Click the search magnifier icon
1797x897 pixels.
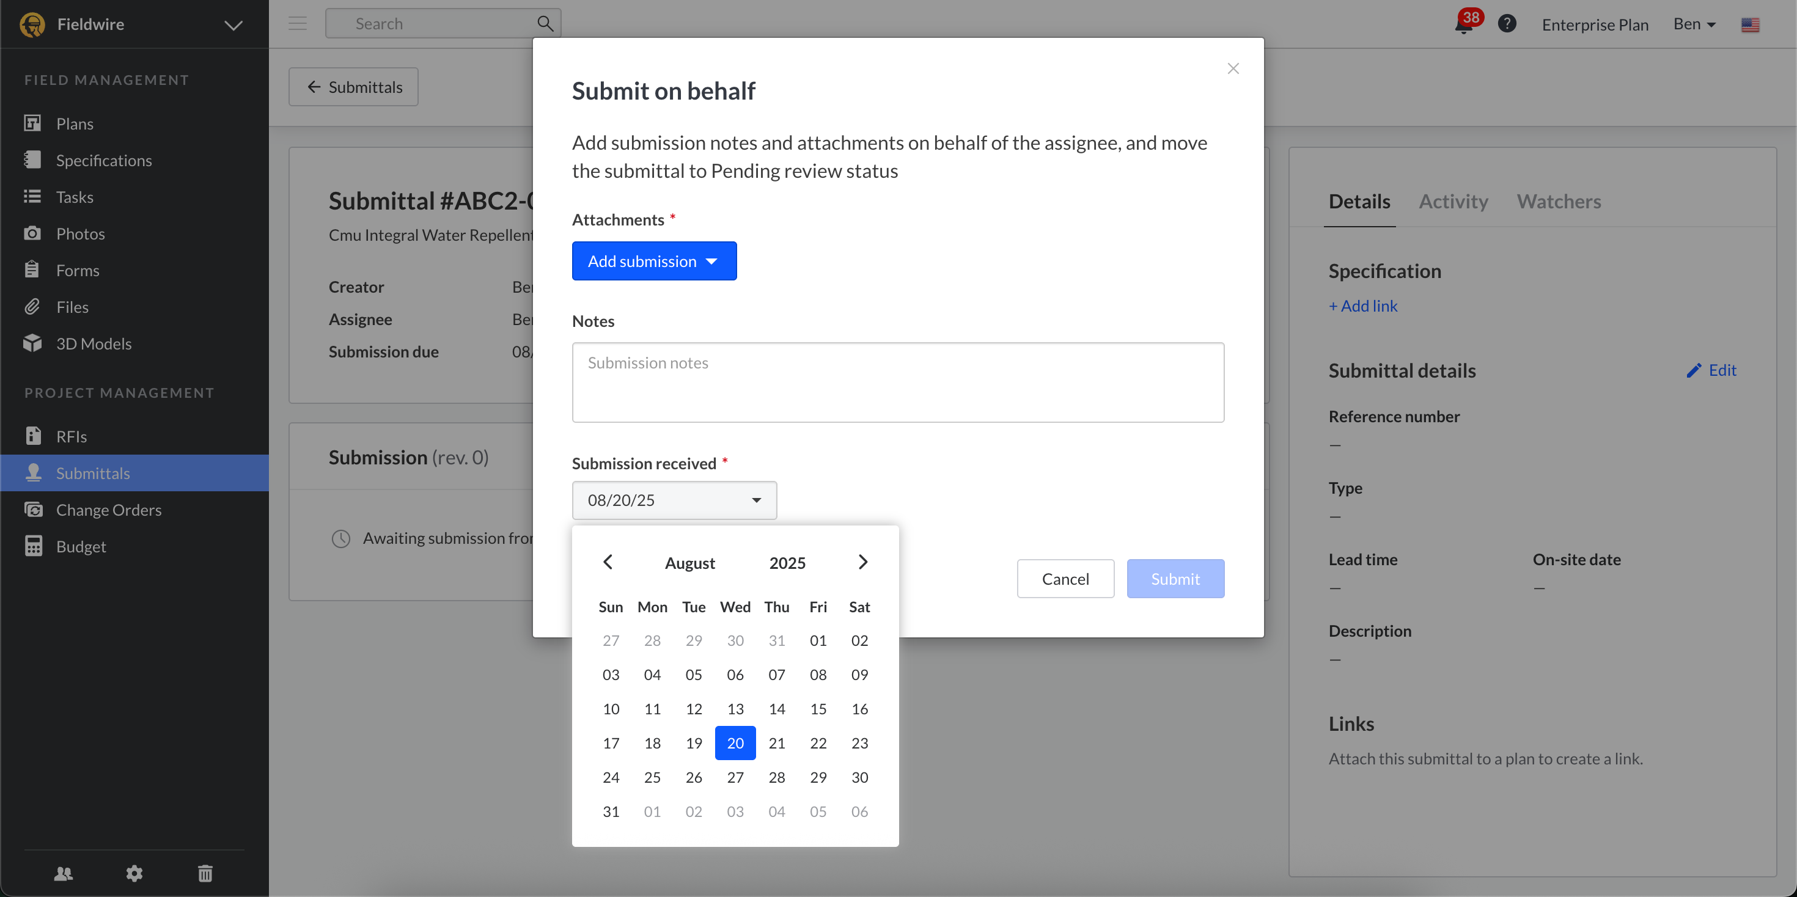(545, 24)
